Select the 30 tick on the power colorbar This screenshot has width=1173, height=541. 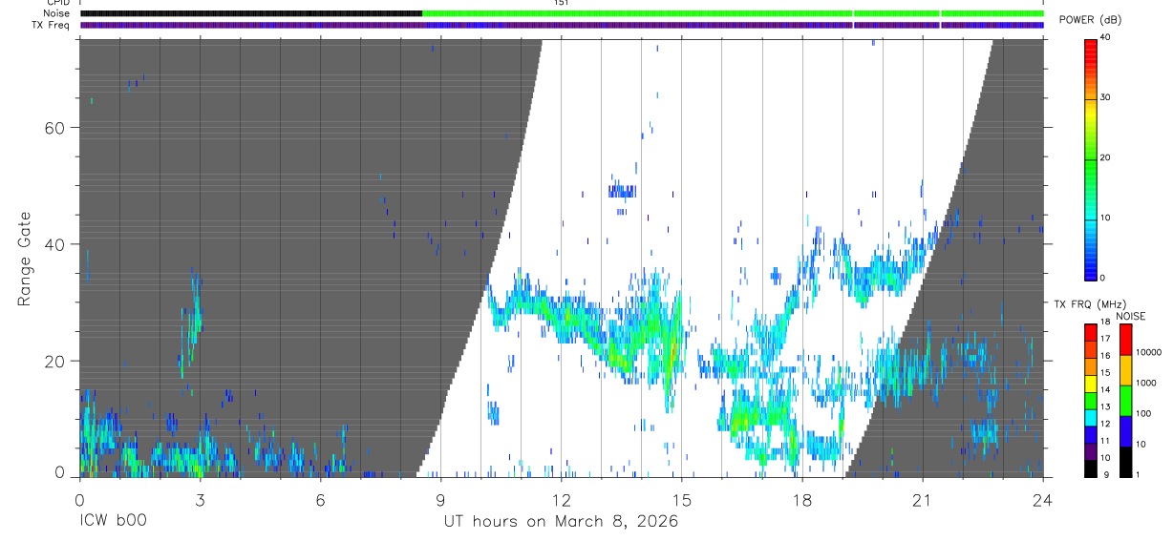pos(1105,98)
